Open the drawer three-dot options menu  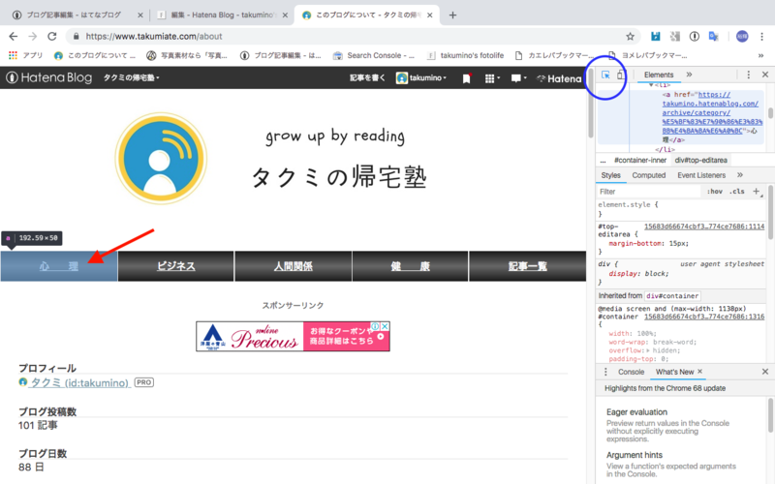[605, 372]
